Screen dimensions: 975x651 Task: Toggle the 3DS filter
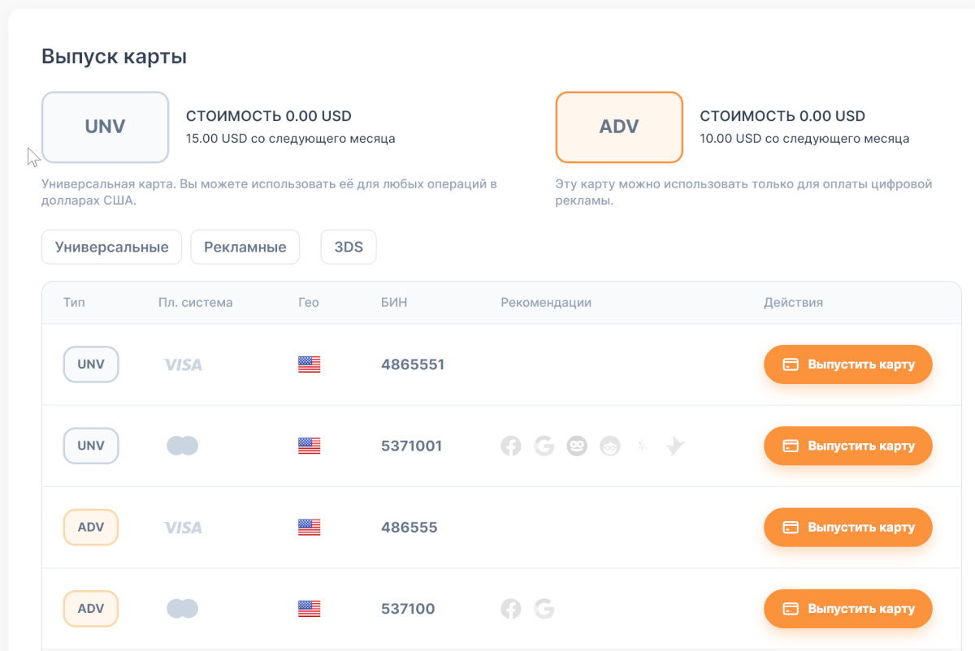[x=349, y=248]
